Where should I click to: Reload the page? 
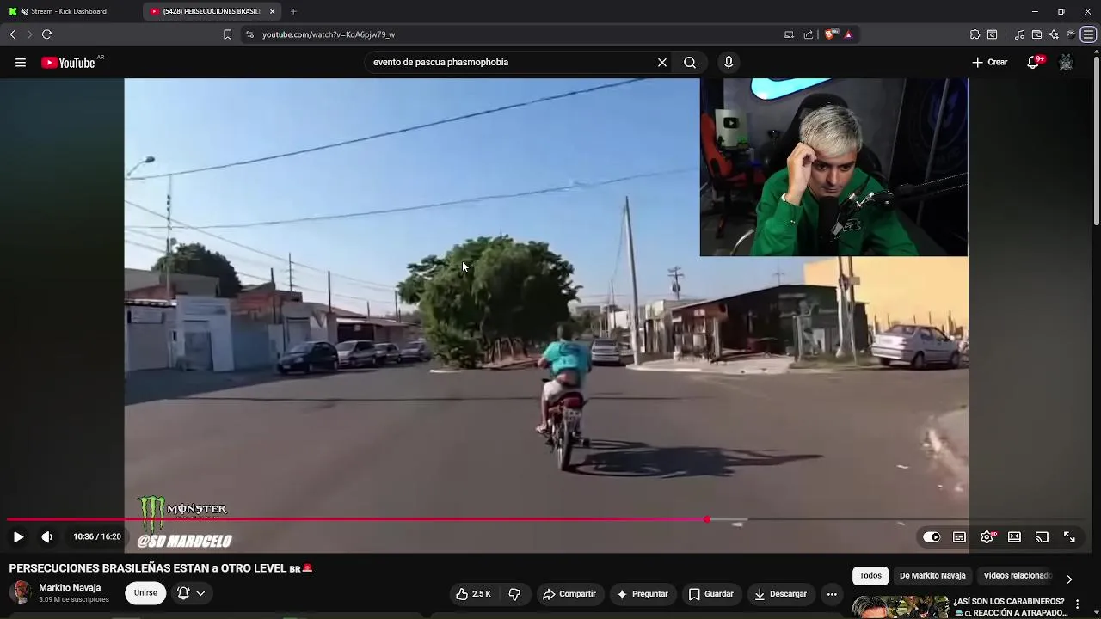point(46,34)
